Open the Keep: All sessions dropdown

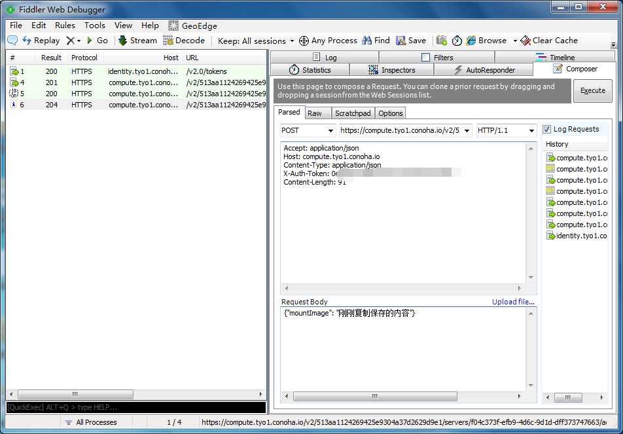click(x=257, y=41)
